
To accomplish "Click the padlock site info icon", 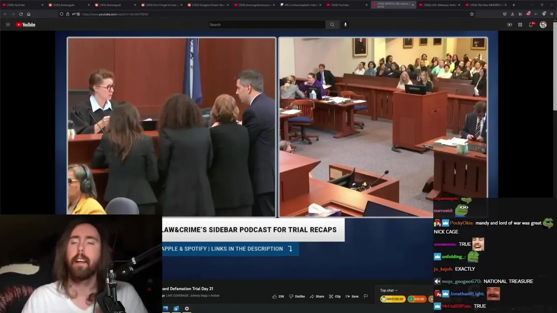I will point(67,14).
